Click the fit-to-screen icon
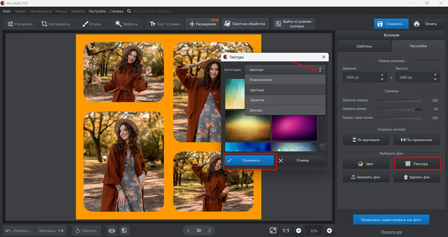The height and width of the screenshot is (237, 448). [x=273, y=230]
